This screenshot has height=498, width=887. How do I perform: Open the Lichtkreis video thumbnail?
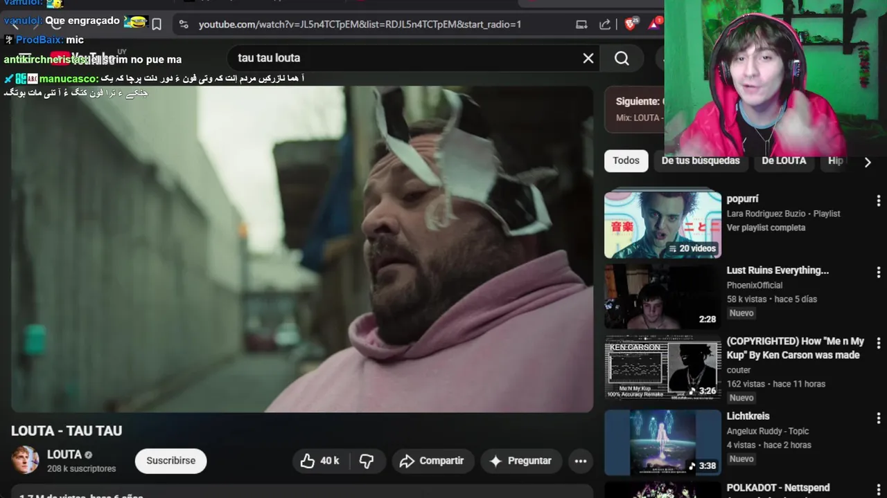click(662, 442)
